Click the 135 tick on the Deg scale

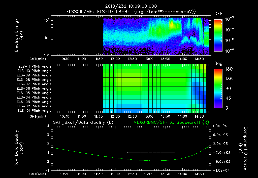pos(229,79)
